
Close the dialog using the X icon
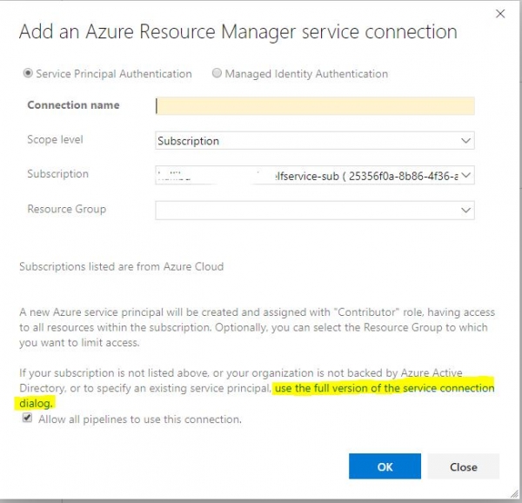(x=499, y=14)
